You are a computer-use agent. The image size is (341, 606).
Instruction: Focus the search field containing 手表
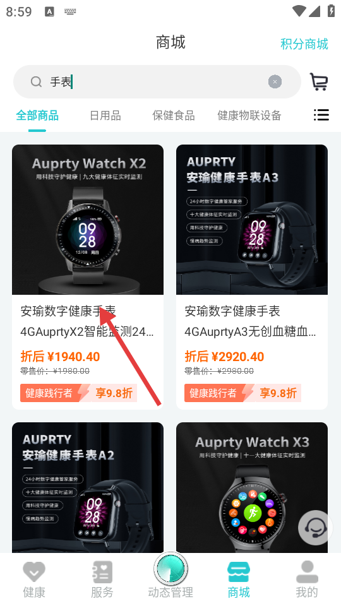point(157,81)
